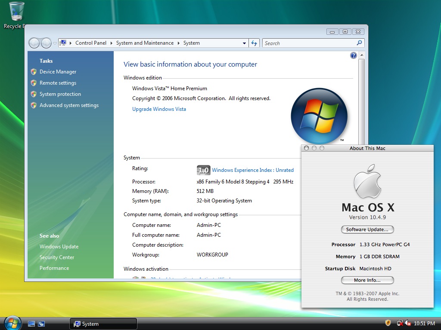Open the address bar history dropdown
Viewport: 441px width, 330px height.
tap(244, 43)
